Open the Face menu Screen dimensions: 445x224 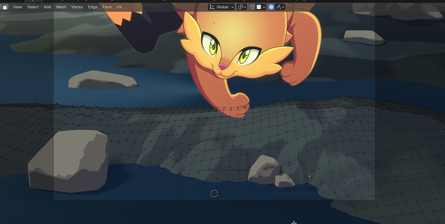tap(107, 7)
